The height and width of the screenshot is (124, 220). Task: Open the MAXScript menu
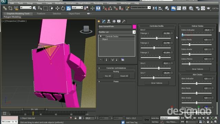125,3
